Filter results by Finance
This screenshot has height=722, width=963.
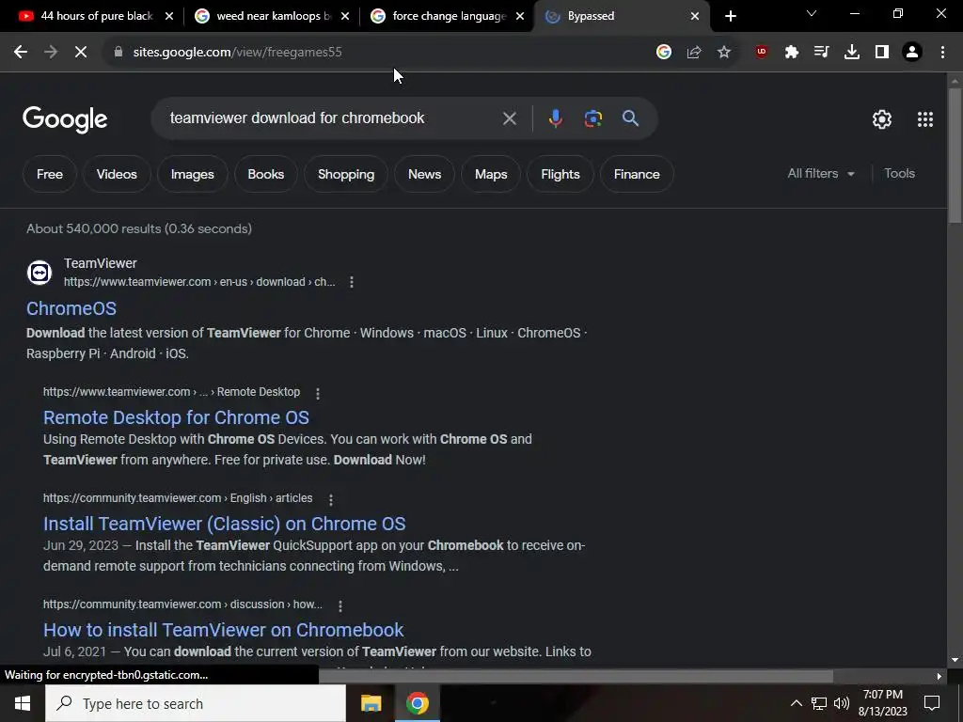[x=637, y=174]
